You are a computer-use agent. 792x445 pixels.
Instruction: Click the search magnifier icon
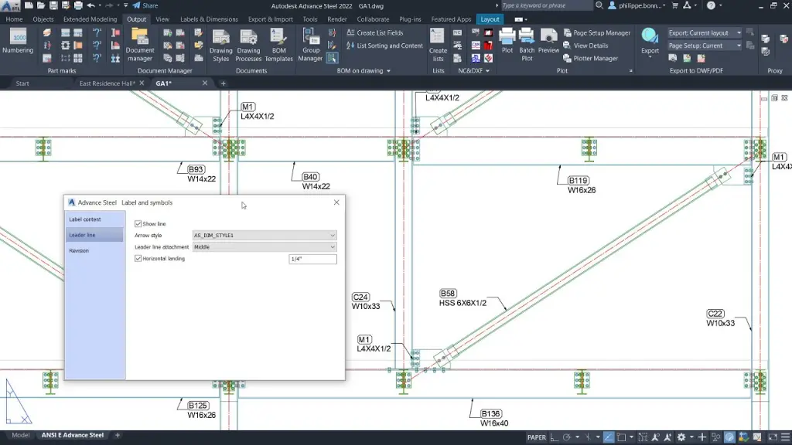pos(599,5)
